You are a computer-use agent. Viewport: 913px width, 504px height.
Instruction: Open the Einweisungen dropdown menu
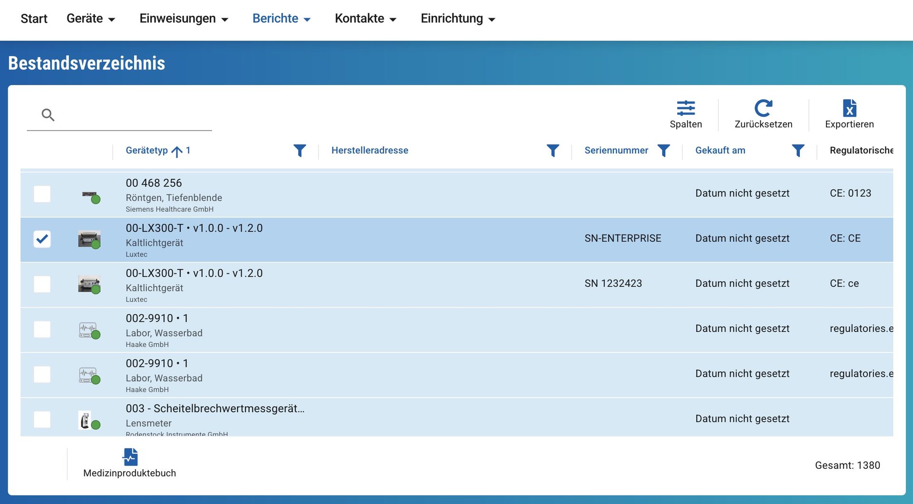[184, 19]
